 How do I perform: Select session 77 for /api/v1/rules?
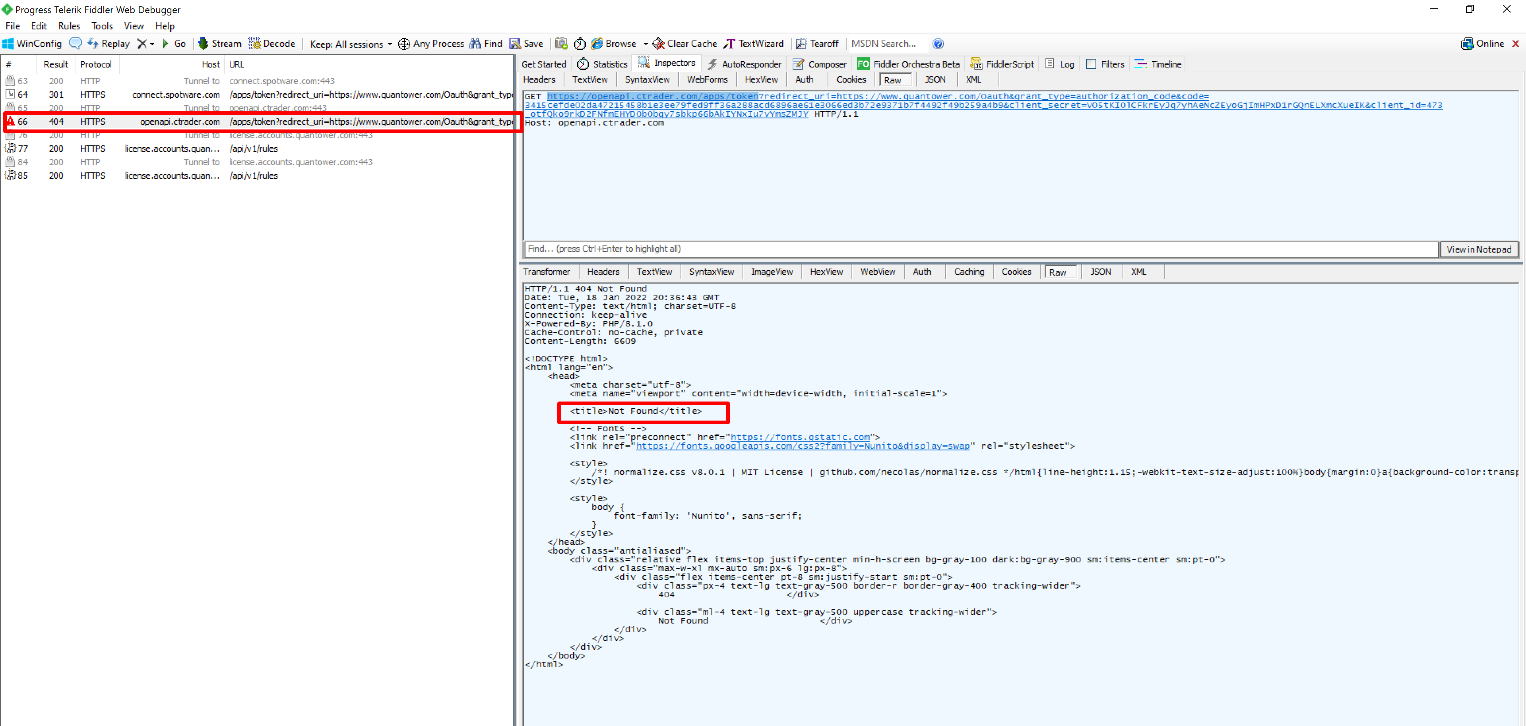(x=258, y=149)
